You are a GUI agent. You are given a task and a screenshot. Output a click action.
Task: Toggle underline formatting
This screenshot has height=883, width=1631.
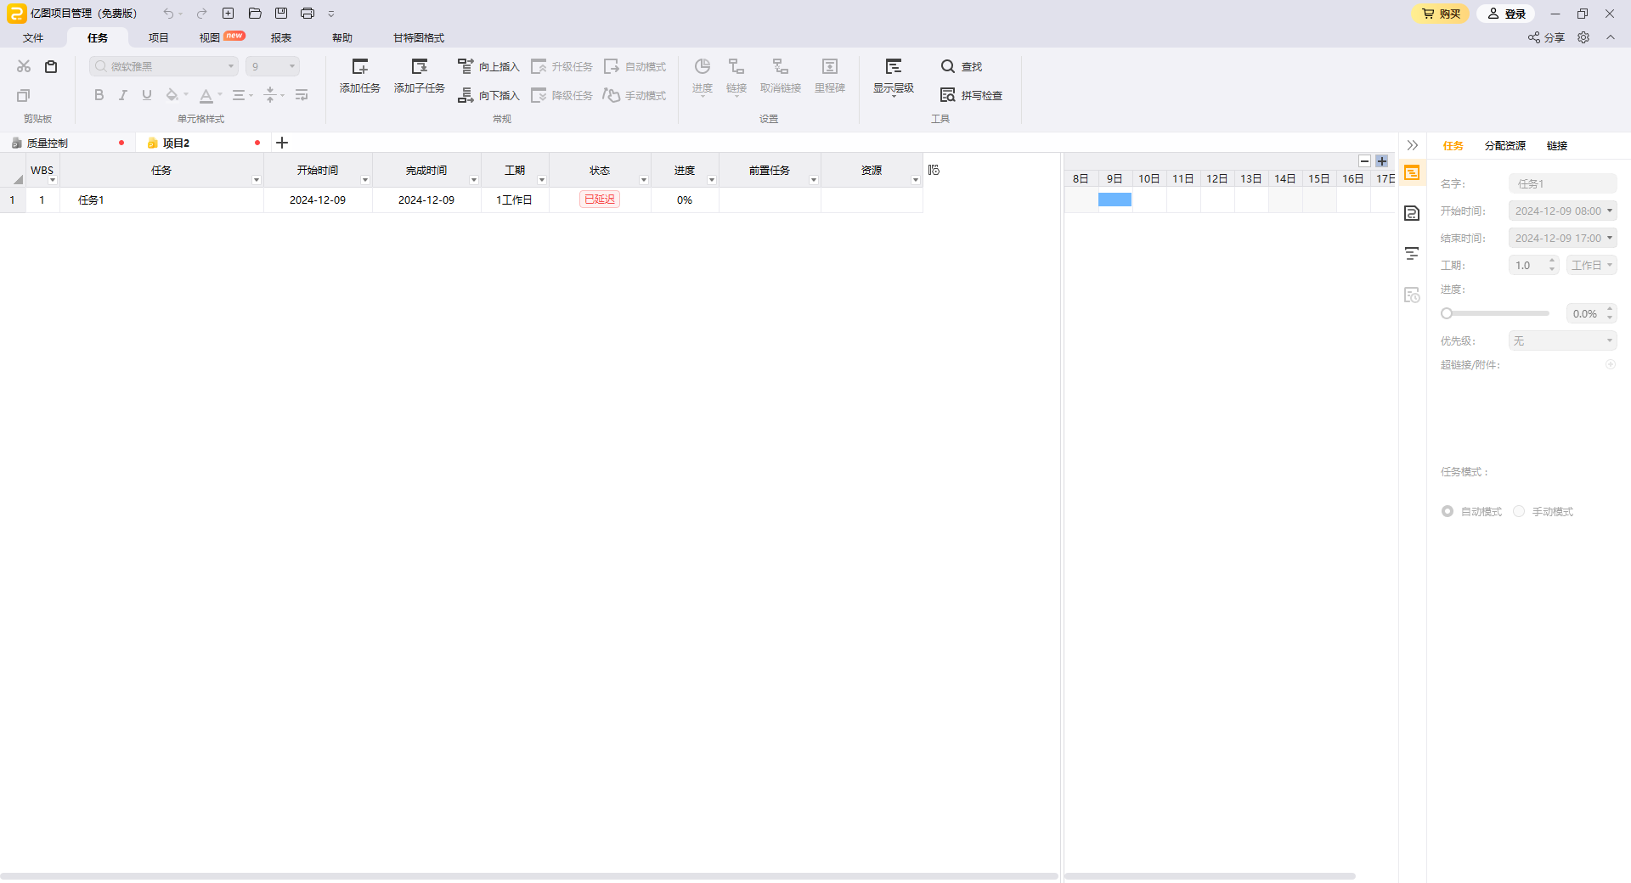tap(147, 95)
